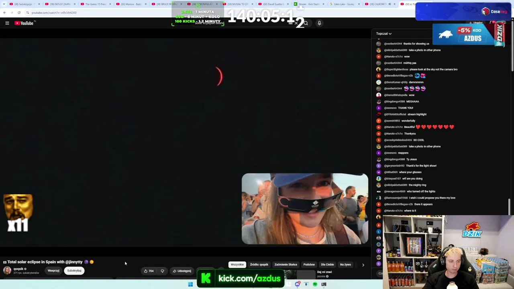Image resolution: width=514 pixels, height=289 pixels.
Task: Click the YouTube search magnifier button
Action: click(306, 23)
